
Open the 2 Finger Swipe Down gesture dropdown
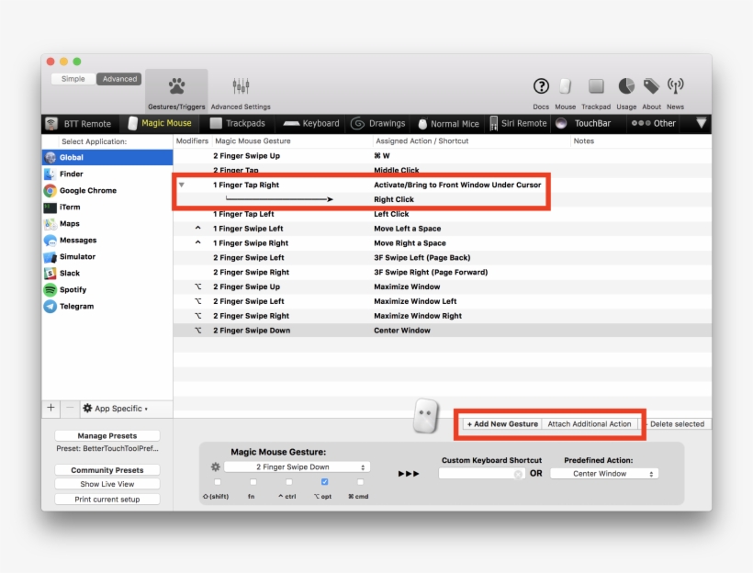(297, 466)
